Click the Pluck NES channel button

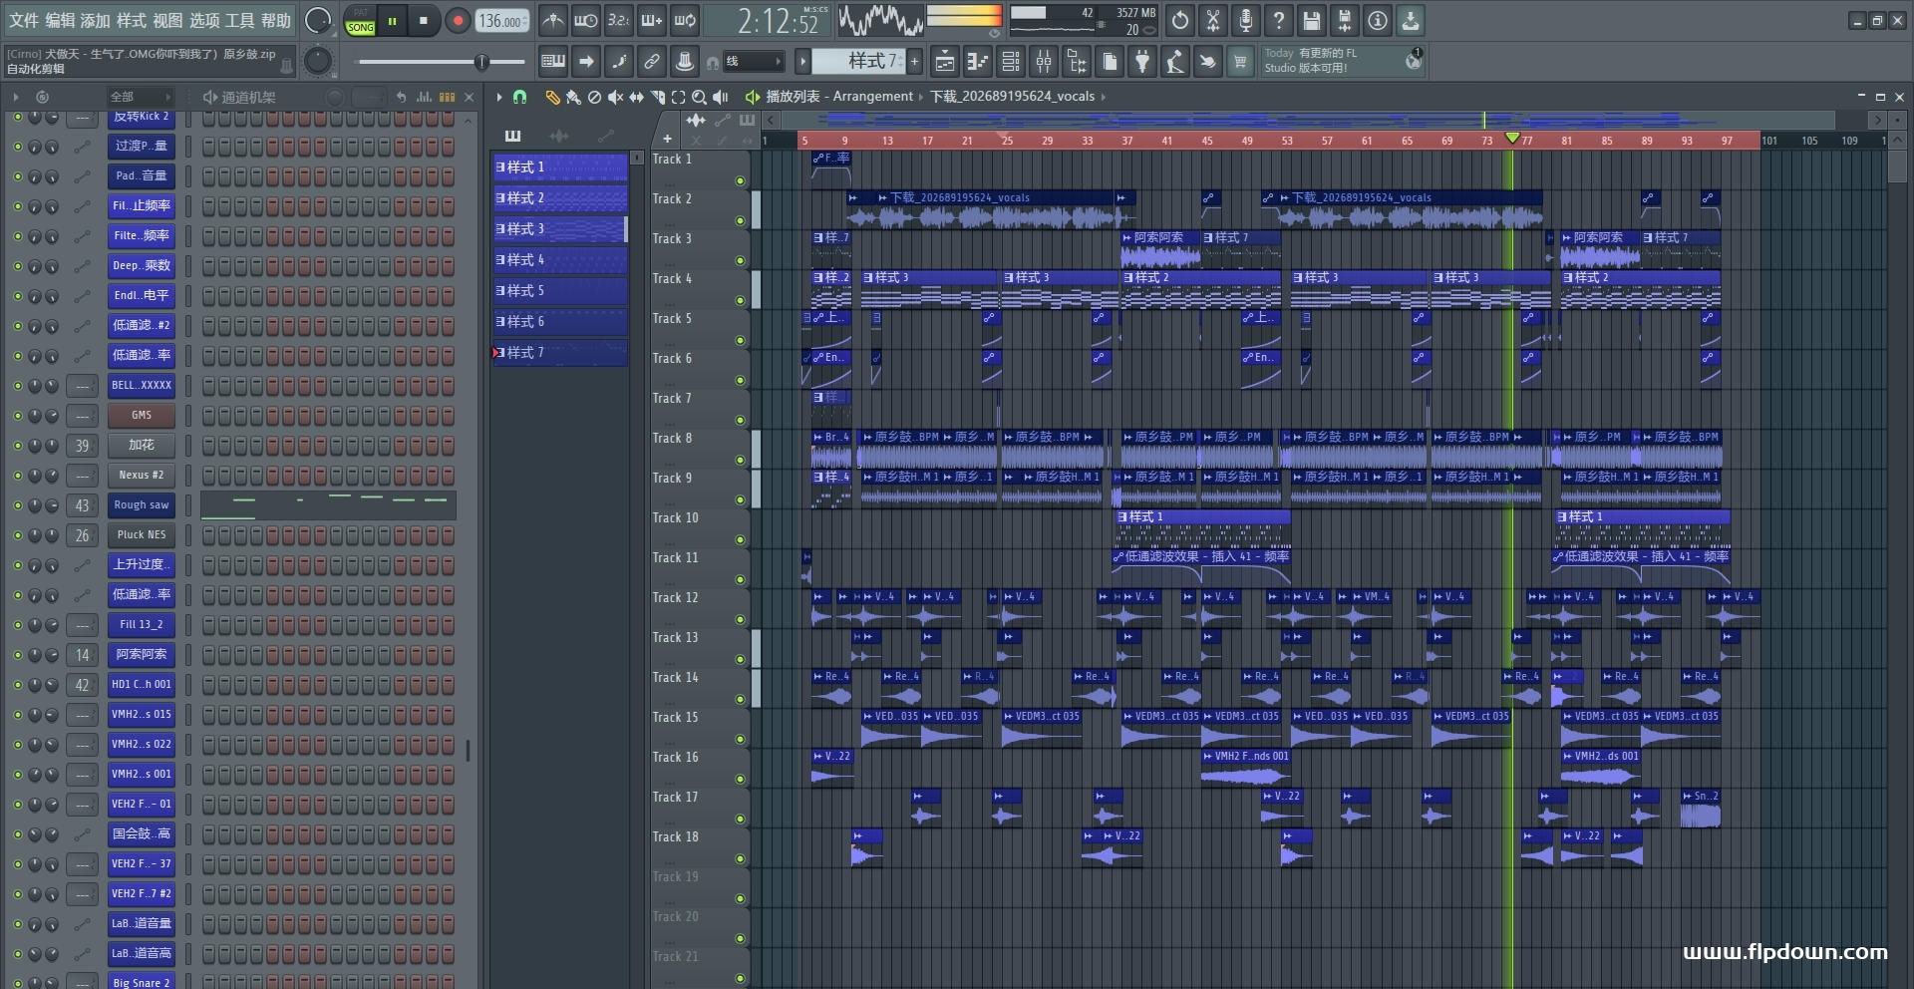click(x=142, y=535)
